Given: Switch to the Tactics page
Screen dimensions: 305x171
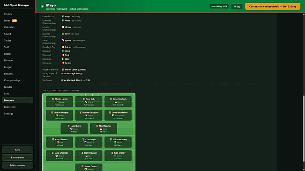Looking at the screenshot, I should tap(17, 41).
